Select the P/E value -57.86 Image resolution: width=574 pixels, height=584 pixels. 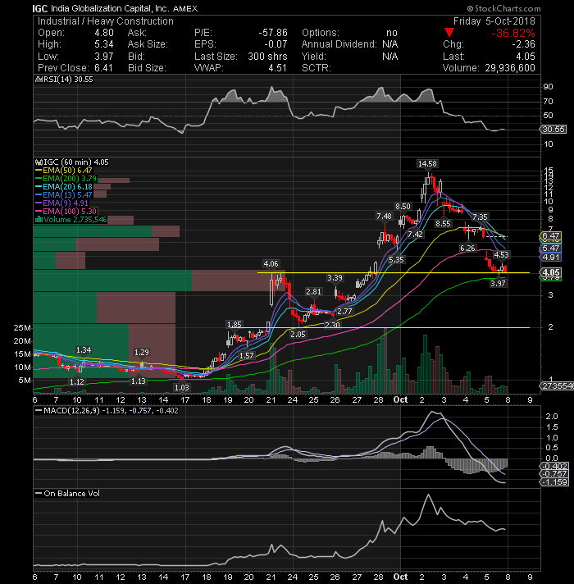(273, 33)
